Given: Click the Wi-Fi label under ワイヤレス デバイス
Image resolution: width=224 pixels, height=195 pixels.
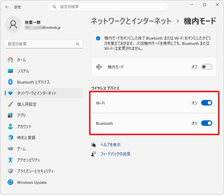Looking at the screenshot, I should [100, 103].
